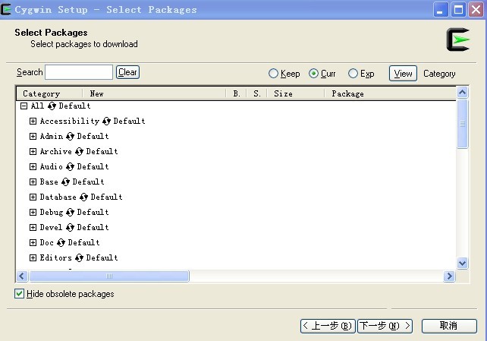The height and width of the screenshot is (341, 487).
Task: Click the cycle icon in Debug row
Action: click(x=71, y=213)
